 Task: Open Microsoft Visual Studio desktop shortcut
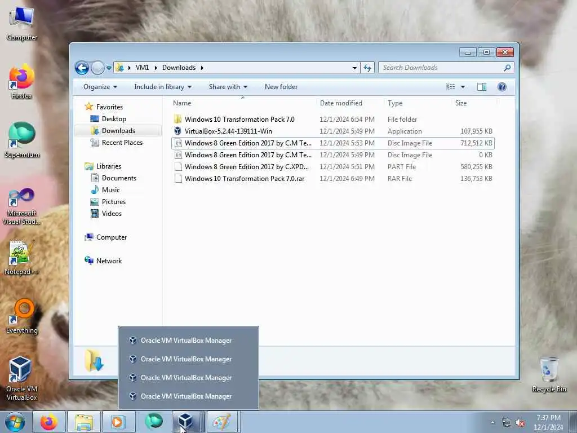tap(21, 206)
